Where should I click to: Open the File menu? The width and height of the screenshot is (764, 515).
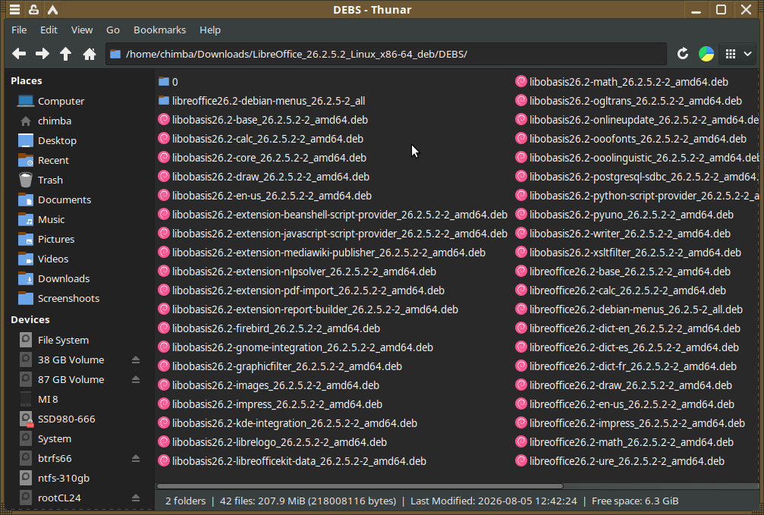(x=19, y=30)
